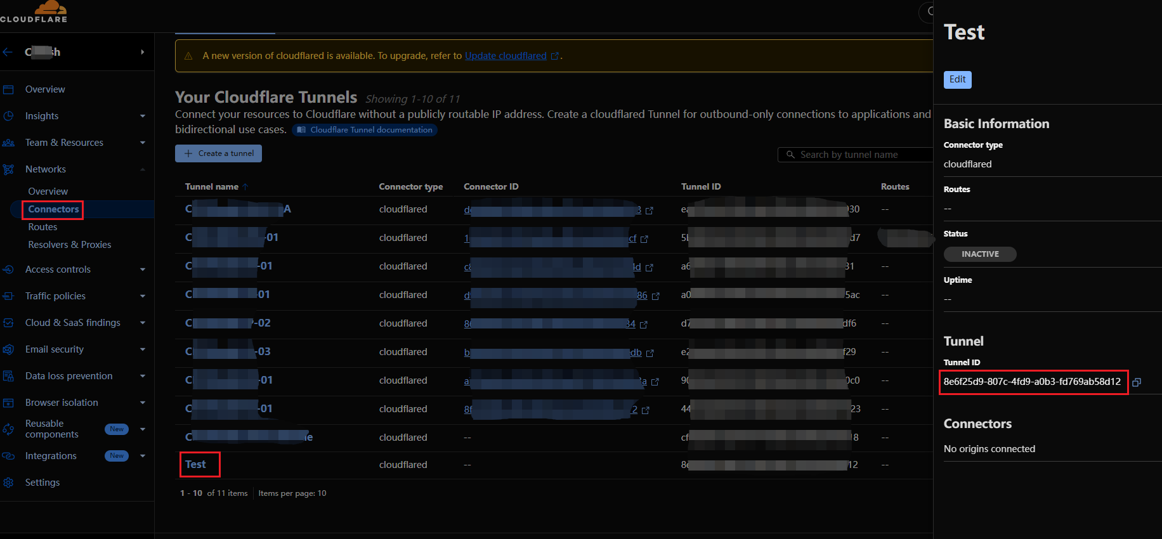This screenshot has height=539, width=1162.
Task: Click the Data loss prevention icon
Action: pos(8,376)
